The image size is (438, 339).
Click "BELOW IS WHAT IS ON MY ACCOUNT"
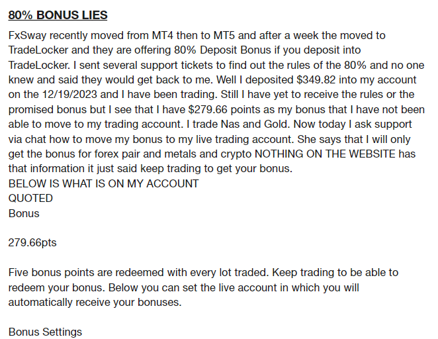tap(103, 185)
